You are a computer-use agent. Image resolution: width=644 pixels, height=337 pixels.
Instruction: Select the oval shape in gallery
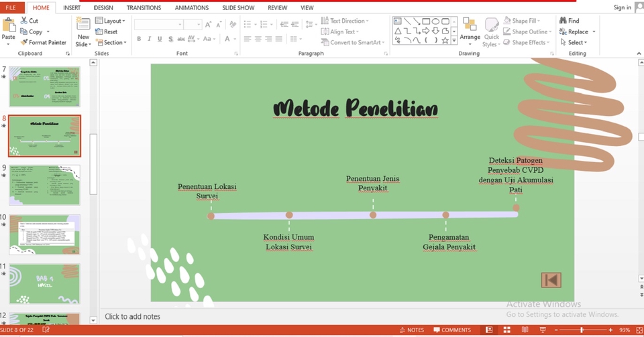coord(436,21)
